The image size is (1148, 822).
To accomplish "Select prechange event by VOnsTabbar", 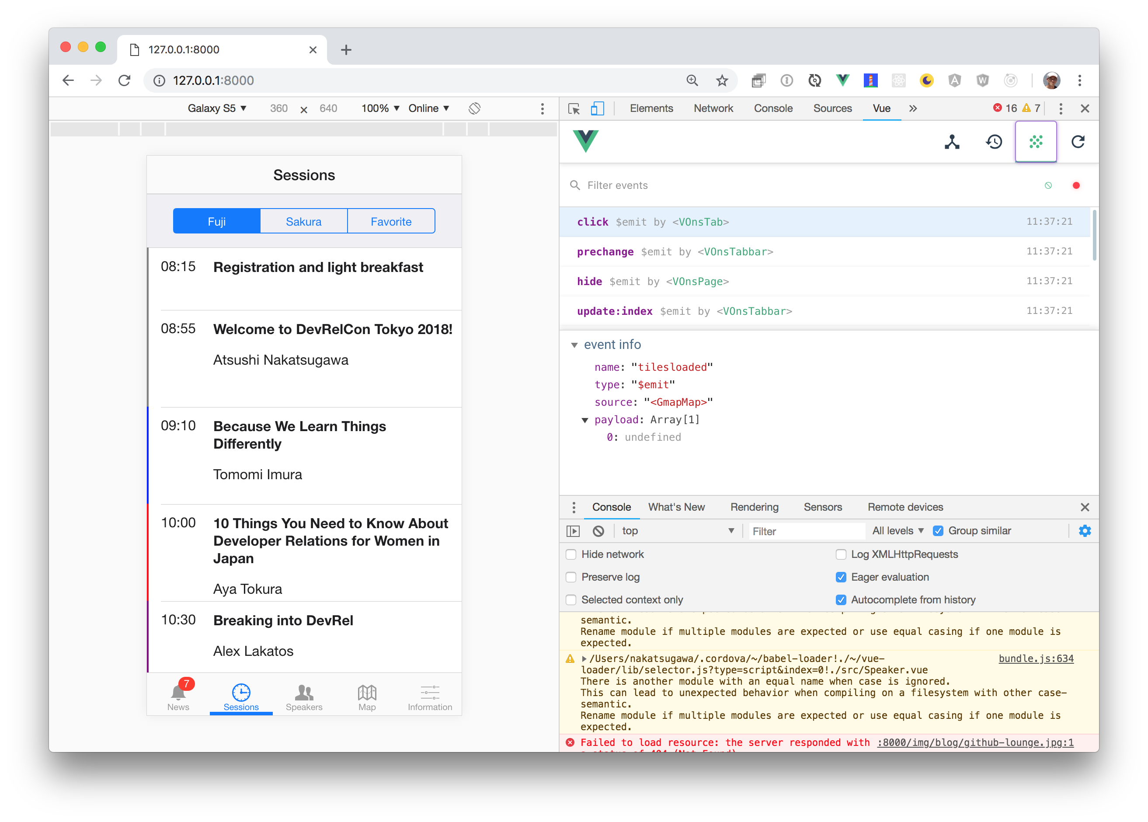I will click(824, 252).
